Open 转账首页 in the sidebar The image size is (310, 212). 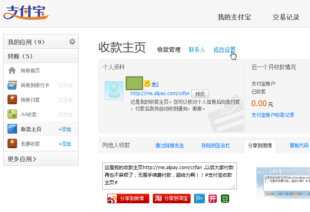[30, 71]
